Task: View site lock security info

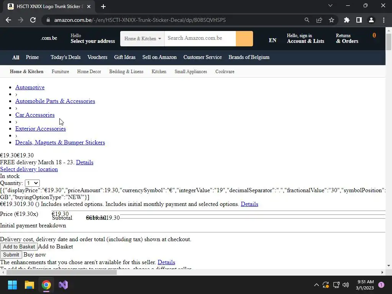Action: click(48, 20)
